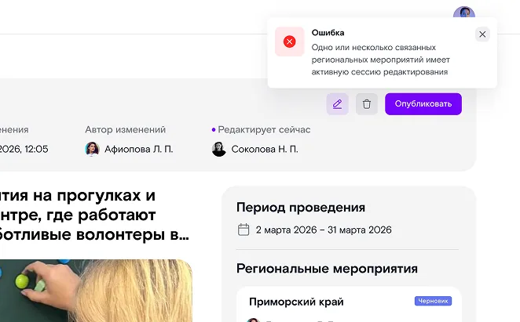Click the Региональные мероприятия heading
The image size is (520, 322).
tap(327, 269)
